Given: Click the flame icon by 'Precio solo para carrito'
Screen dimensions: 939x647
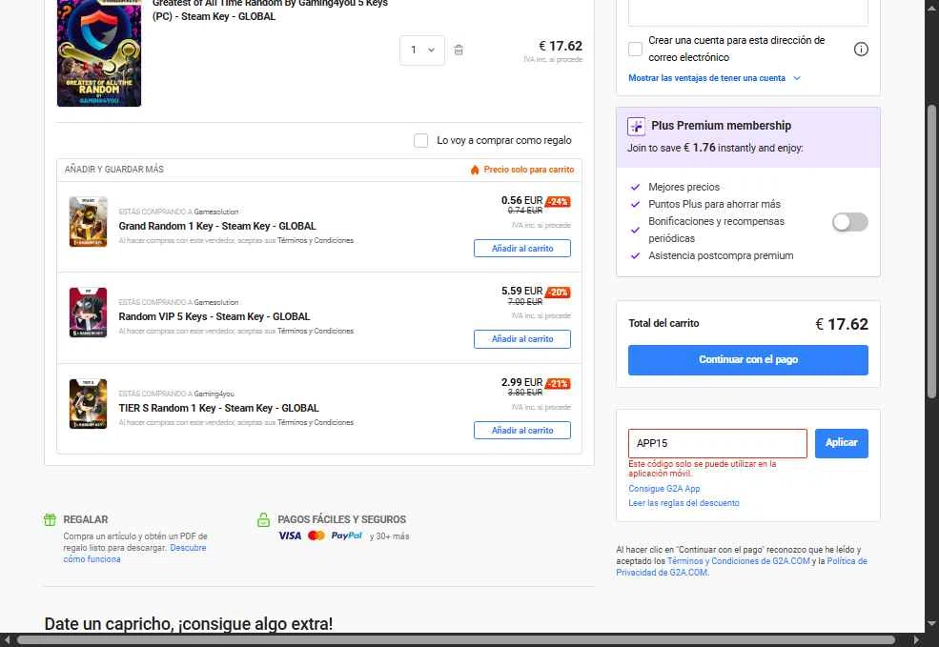Looking at the screenshot, I should click(475, 170).
